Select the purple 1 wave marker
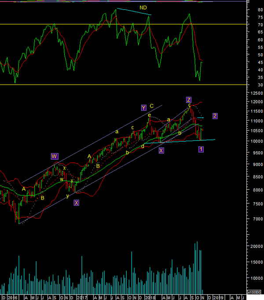 (x=201, y=150)
